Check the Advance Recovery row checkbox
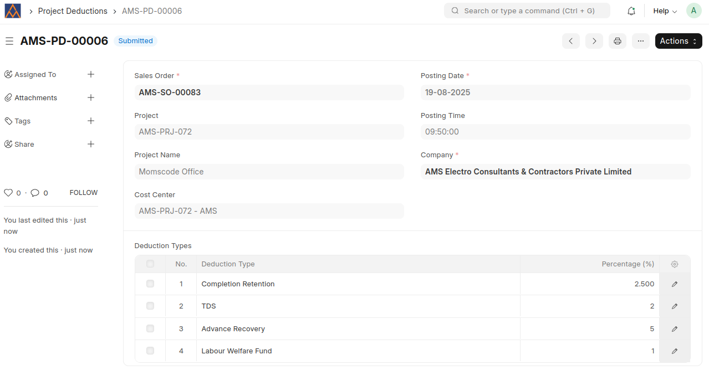709x370 pixels. point(150,328)
